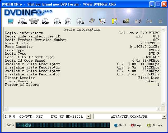Viewport: 168px width, 133px height.
Task: Open the Media information tool
Action: point(22,21)
